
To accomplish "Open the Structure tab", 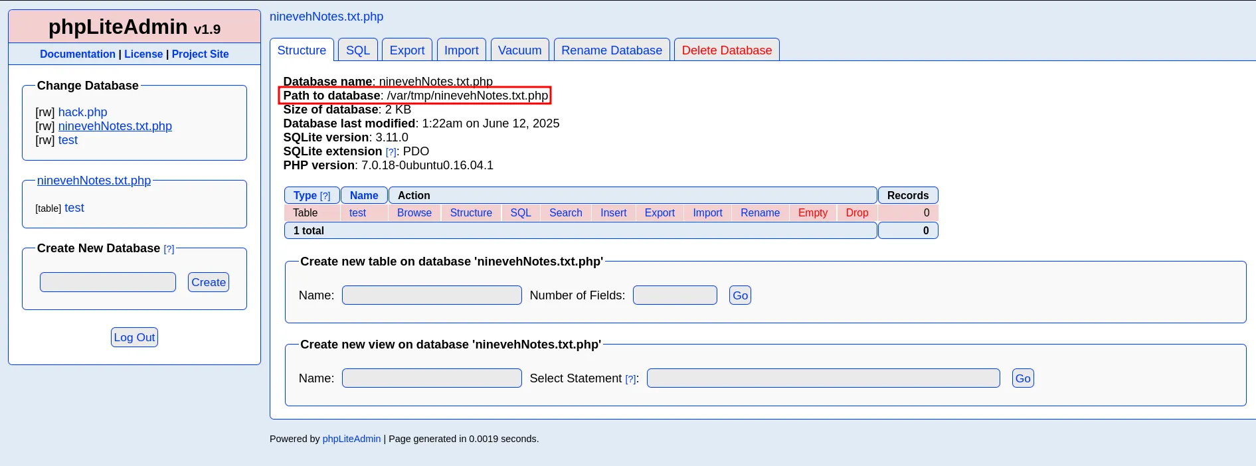I will (302, 50).
